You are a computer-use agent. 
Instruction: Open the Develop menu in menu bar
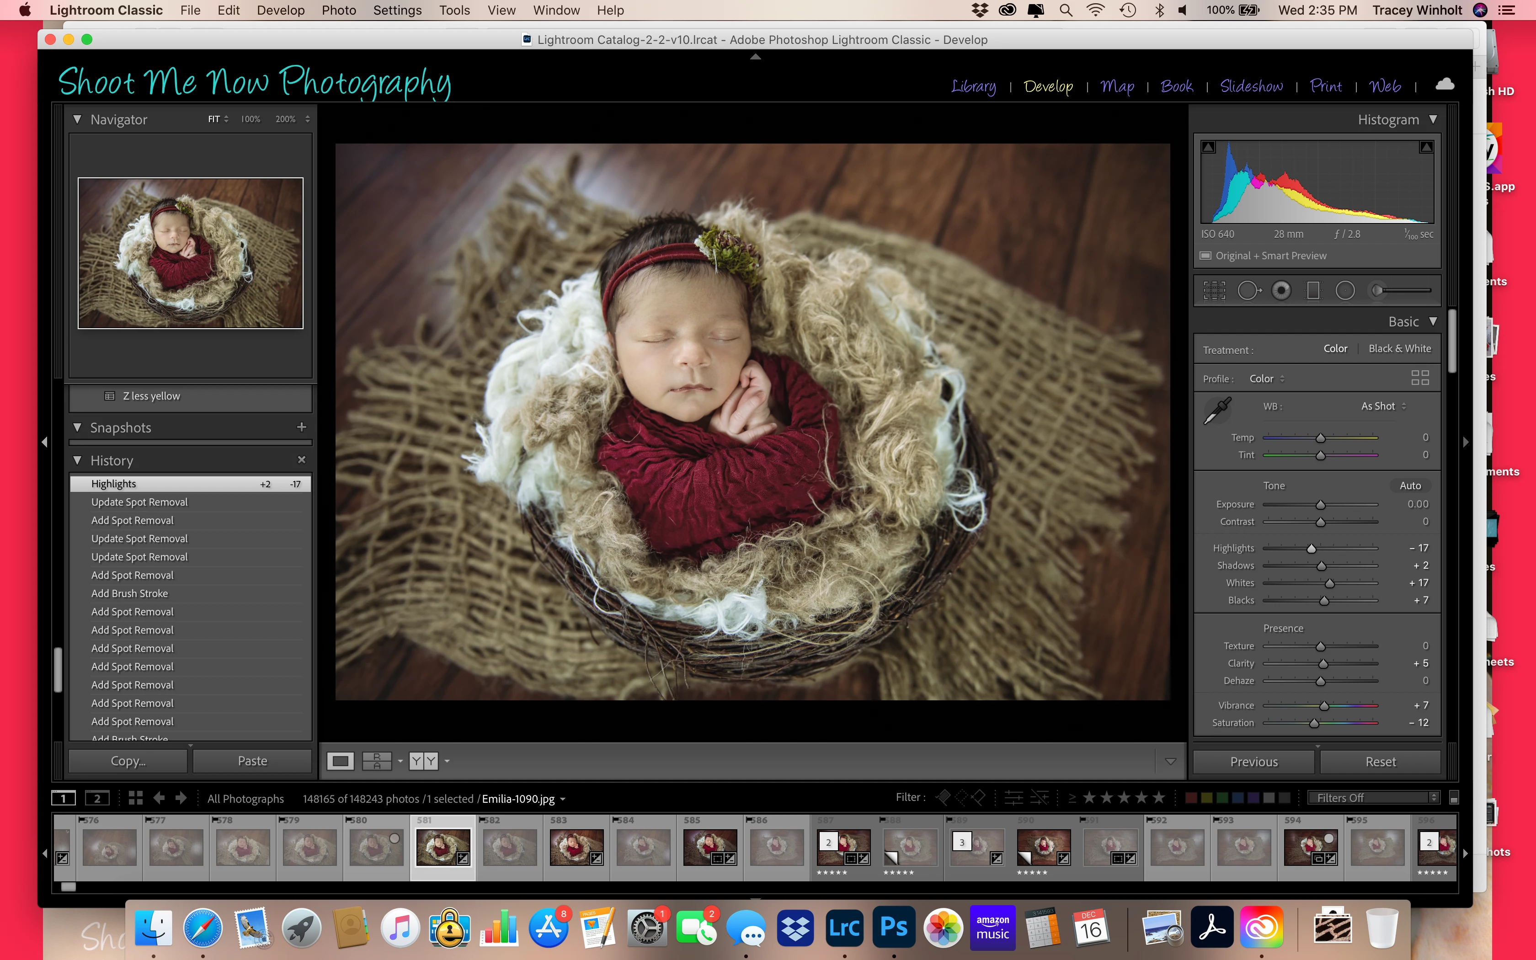click(x=281, y=10)
